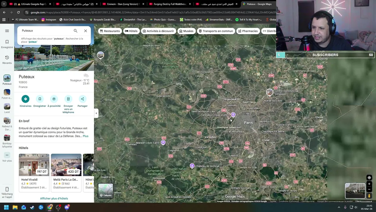Viewport: 376px width, 212px height.
Task: Select Transports en commun filter chip
Action: pos(216,31)
